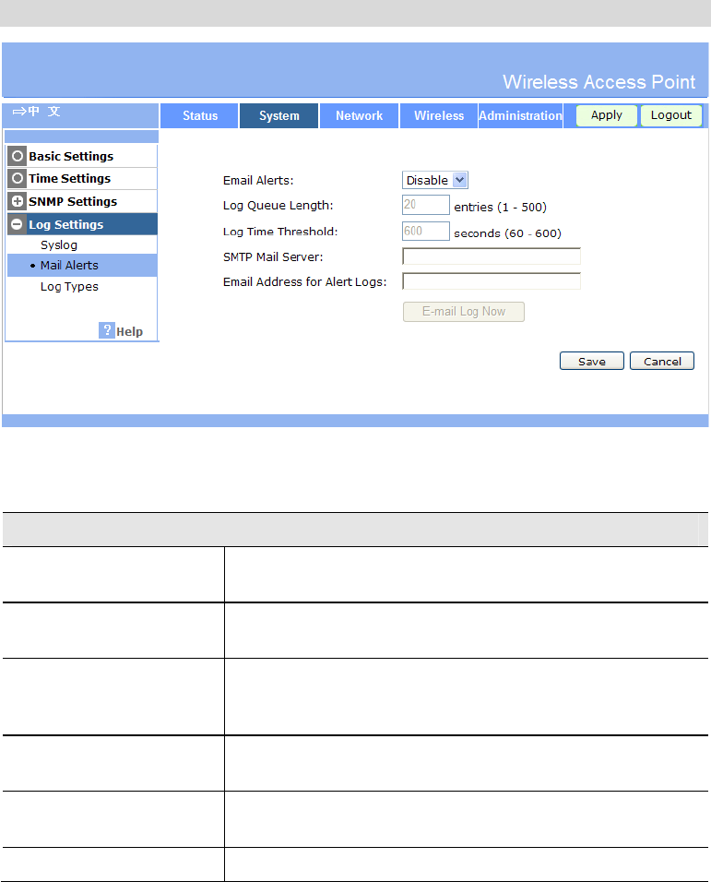Viewport: 711px width, 882px height.
Task: Click Email Address for Alert Logs field
Action: [x=492, y=281]
